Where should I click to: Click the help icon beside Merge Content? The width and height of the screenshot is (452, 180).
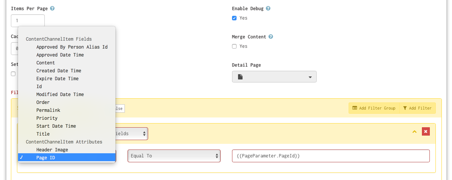[x=271, y=37]
